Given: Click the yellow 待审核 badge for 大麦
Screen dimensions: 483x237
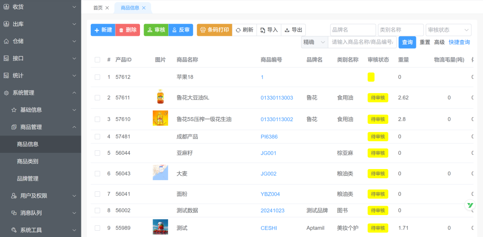Looking at the screenshot, I should 377,174.
